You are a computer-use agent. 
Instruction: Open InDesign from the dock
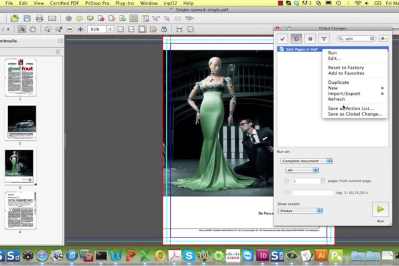[x=263, y=255]
